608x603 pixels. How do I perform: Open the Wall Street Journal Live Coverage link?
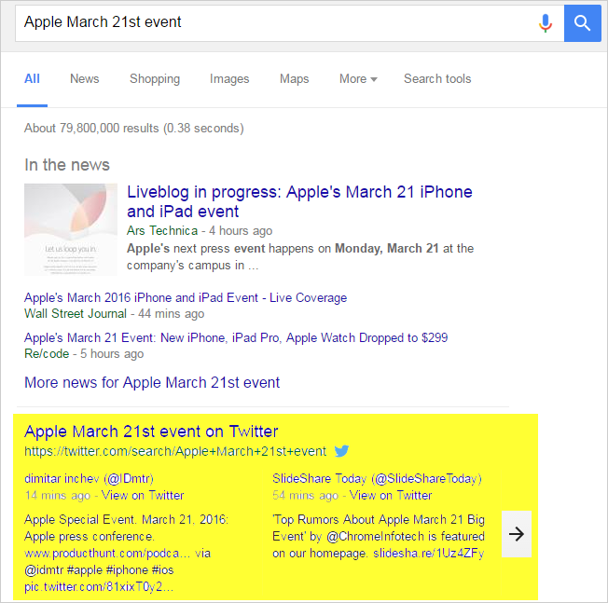[x=186, y=297]
